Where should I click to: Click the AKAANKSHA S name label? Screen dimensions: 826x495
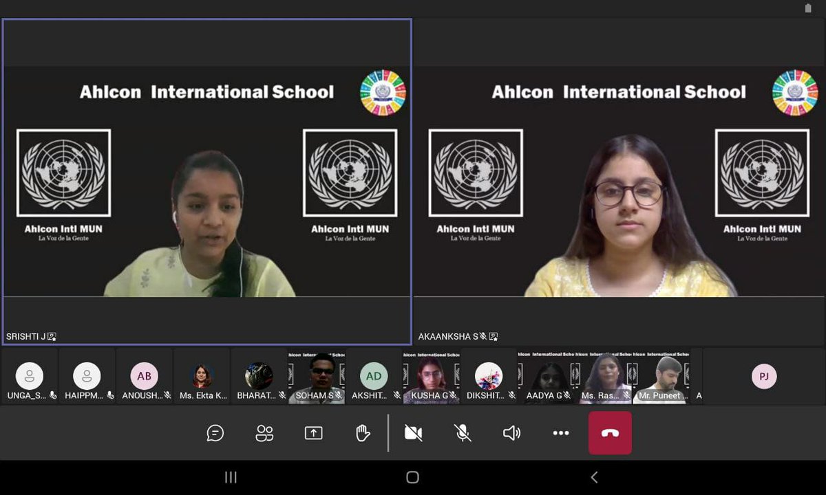[447, 336]
